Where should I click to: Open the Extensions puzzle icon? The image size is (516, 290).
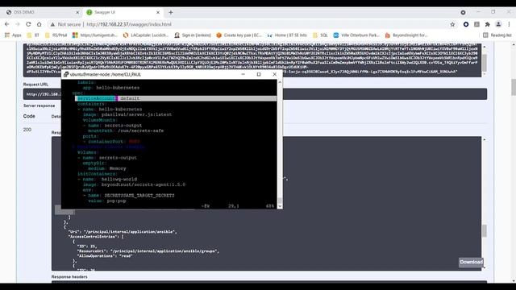(x=487, y=24)
